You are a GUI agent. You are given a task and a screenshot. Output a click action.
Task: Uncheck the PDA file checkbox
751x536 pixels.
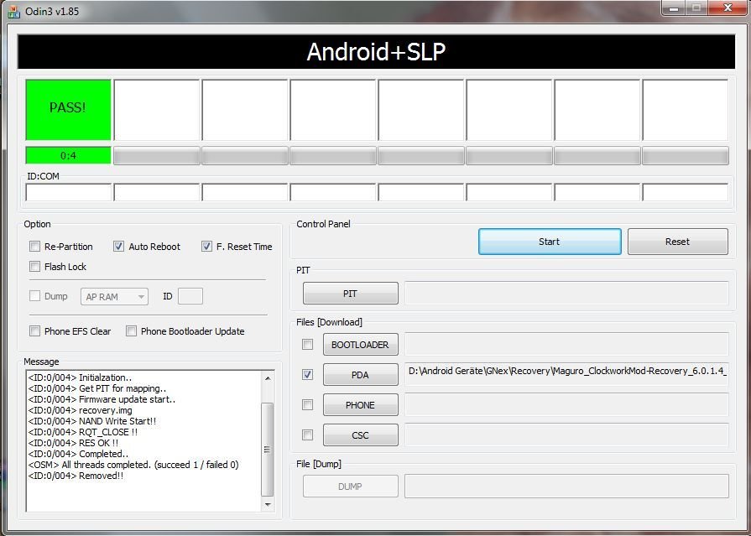(307, 375)
